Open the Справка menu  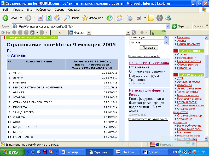coord(74,10)
